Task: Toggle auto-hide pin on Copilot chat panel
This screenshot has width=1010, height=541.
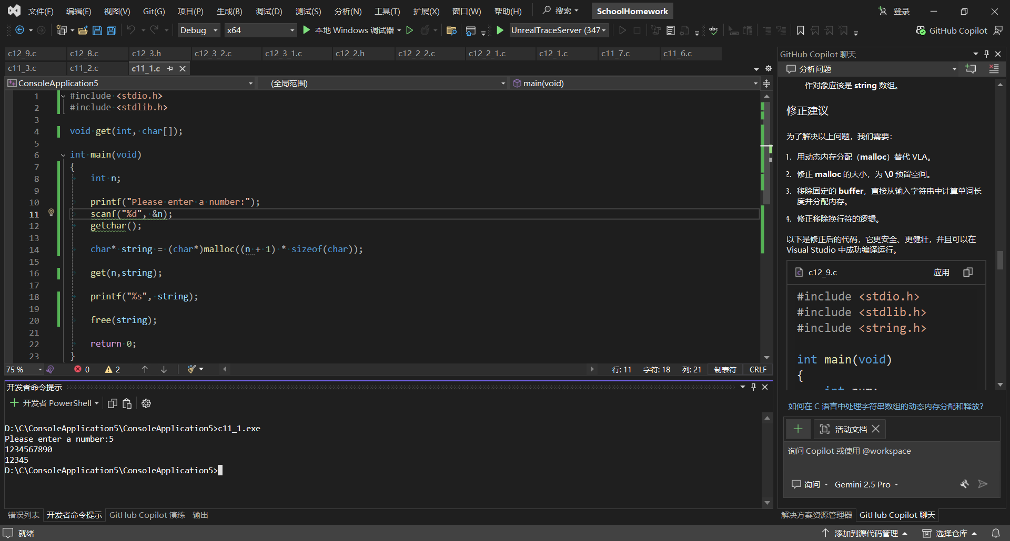Action: click(986, 54)
